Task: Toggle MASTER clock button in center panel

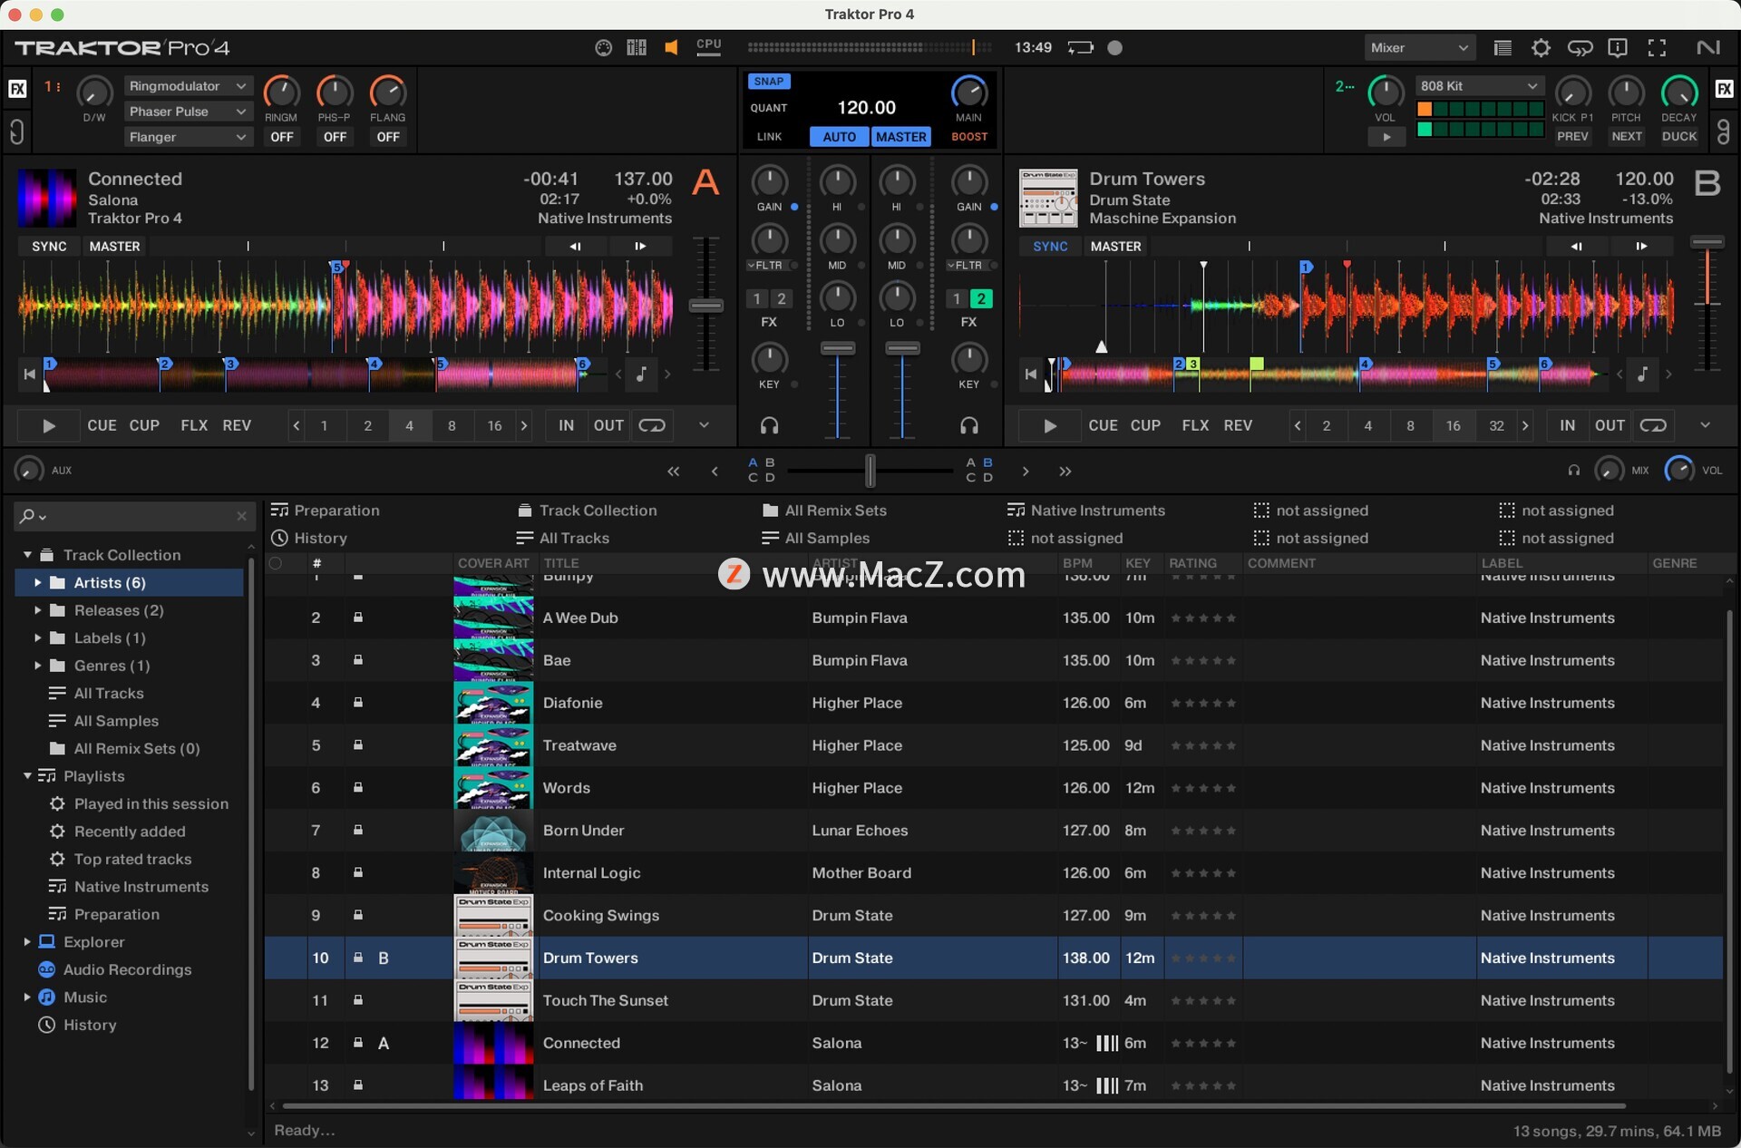Action: tap(900, 137)
